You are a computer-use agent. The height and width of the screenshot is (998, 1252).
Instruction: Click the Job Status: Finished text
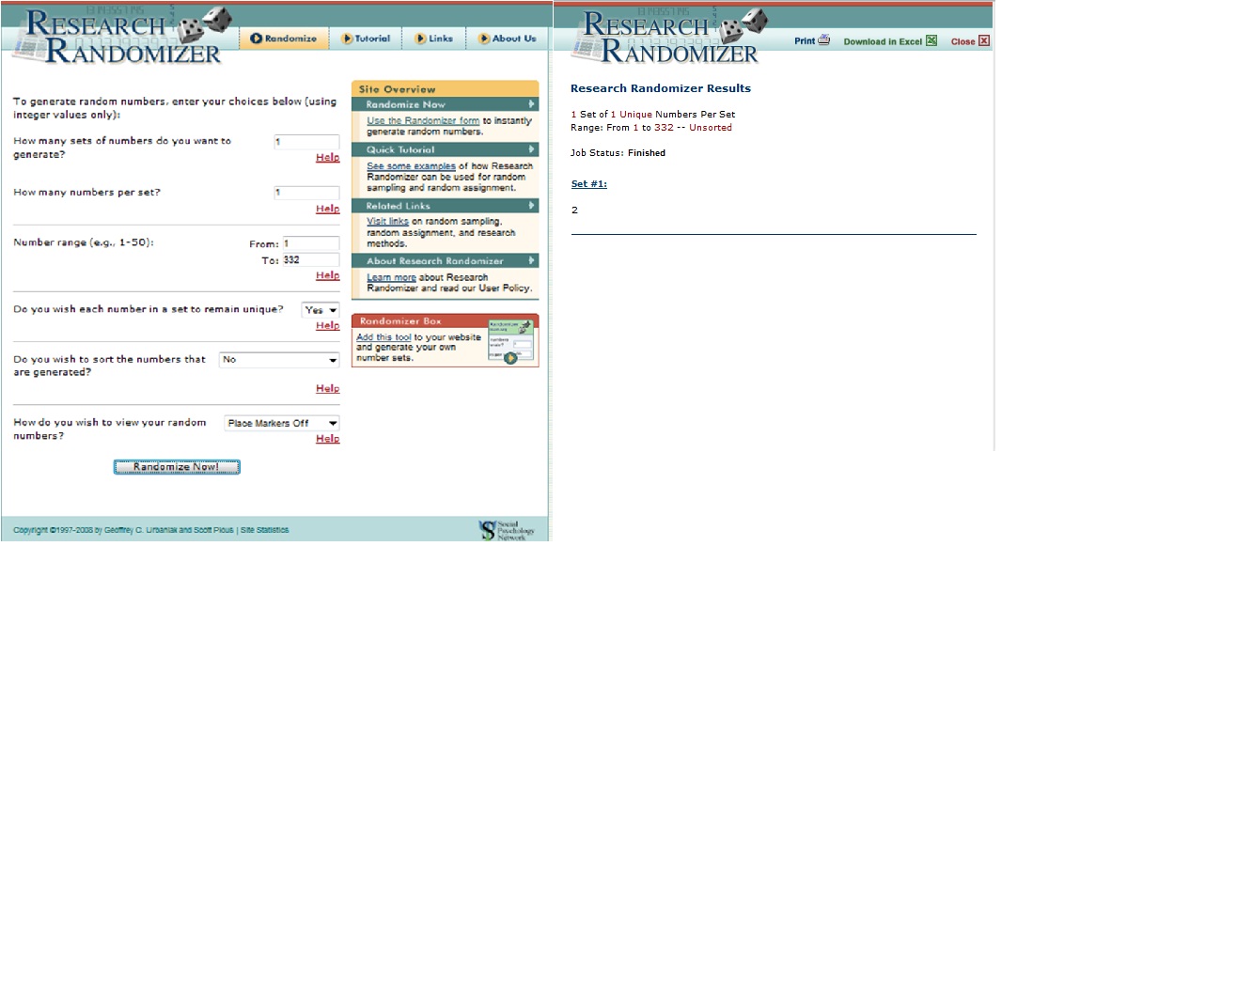click(x=618, y=153)
